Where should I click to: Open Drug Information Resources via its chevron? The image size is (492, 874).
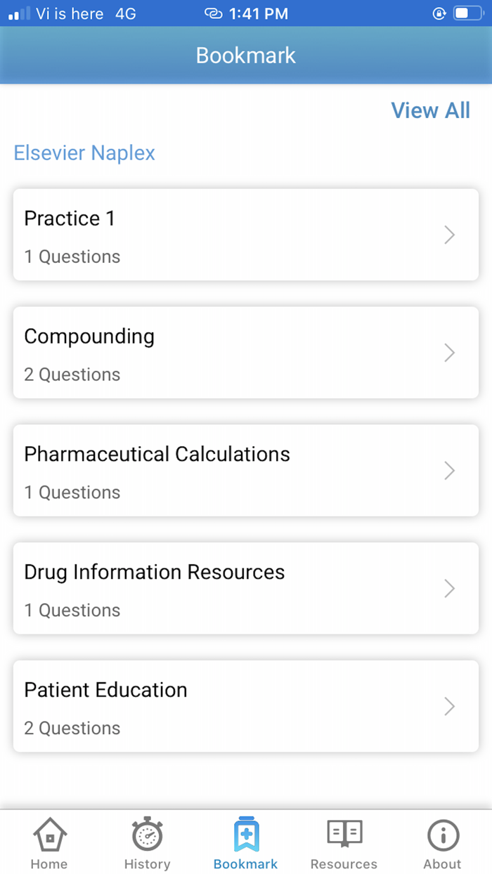tap(448, 589)
